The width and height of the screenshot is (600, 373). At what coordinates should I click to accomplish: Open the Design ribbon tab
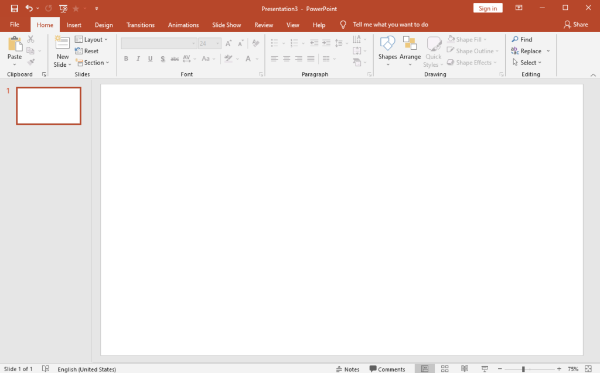[104, 25]
